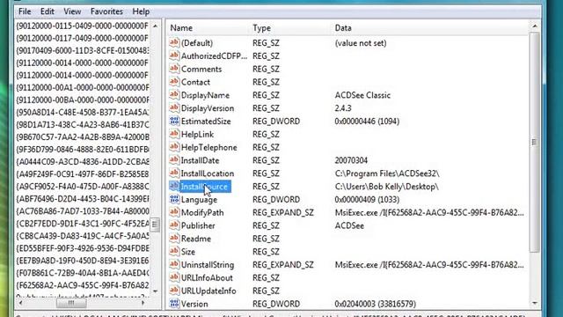Click the 0x00000409 (1033) data cell

point(367,200)
